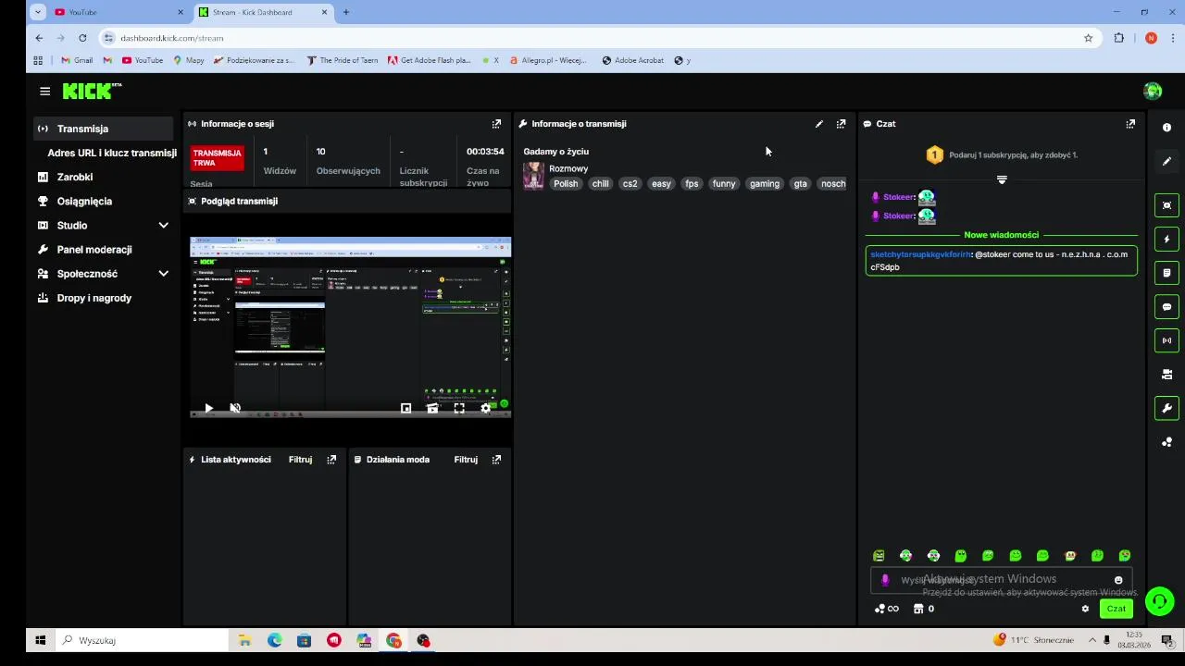
Task: Switch stream preview to fullscreen
Action: 459,408
